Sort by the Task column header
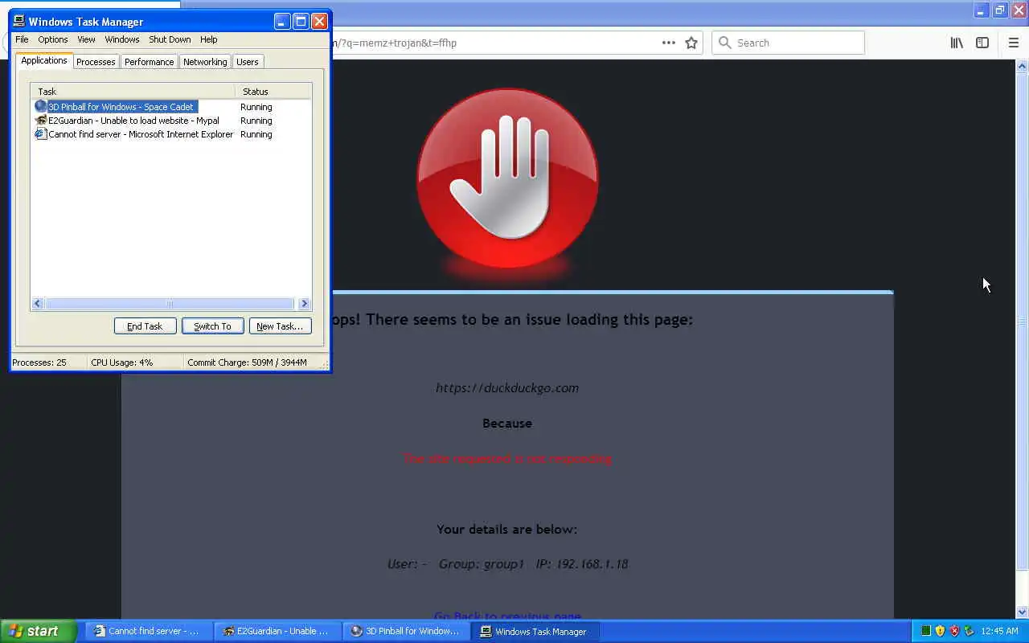This screenshot has width=1029, height=643. tap(133, 92)
